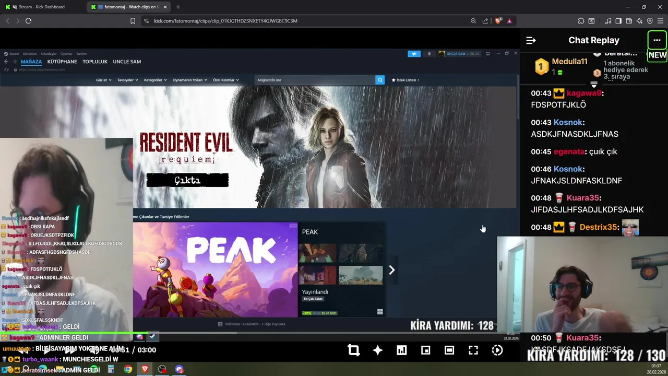Toggle picture-in-picture mini player

pyautogui.click(x=426, y=350)
